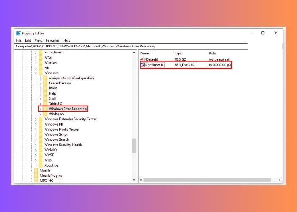Click the registry path address bar
This screenshot has width=297, height=212.
tap(127, 46)
